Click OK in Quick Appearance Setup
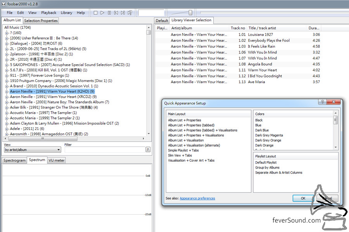Screen dimensions: 349x232 coord(303,198)
